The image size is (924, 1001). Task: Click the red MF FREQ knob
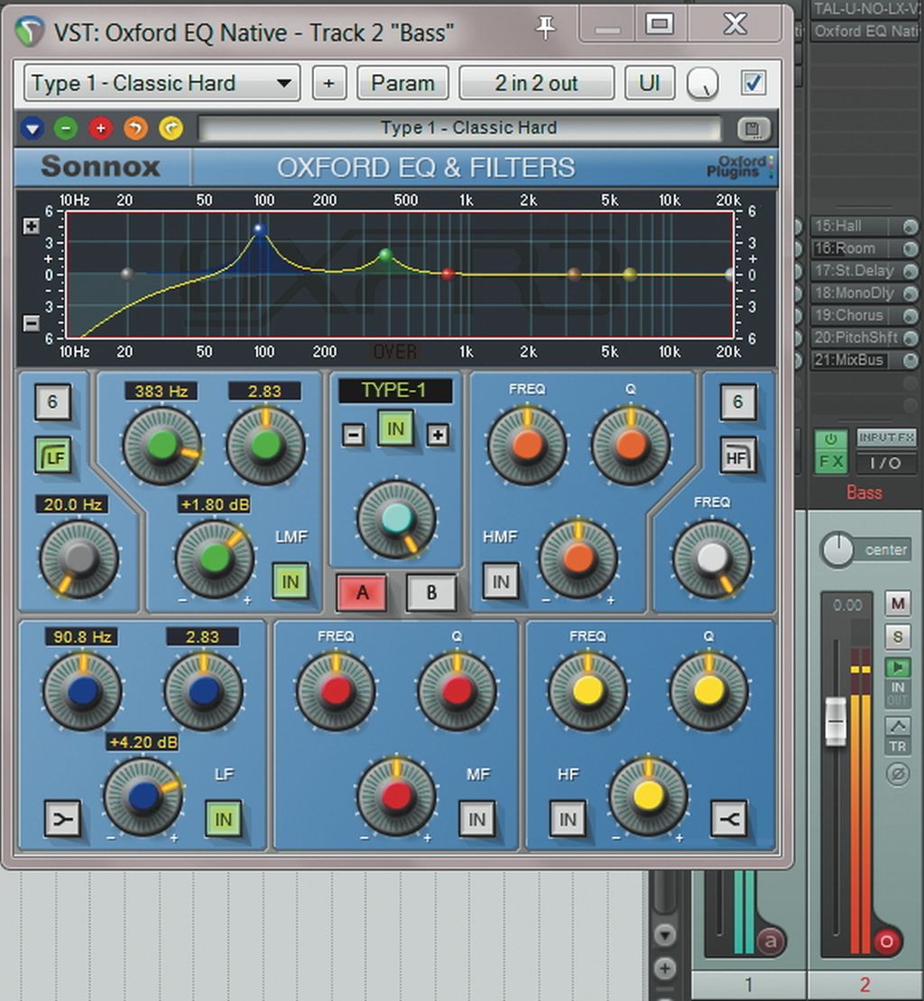click(x=336, y=691)
